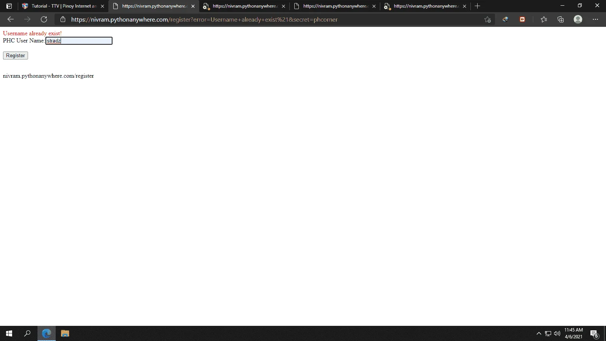Open network status tray icon
This screenshot has height=341, width=606.
pos(548,333)
